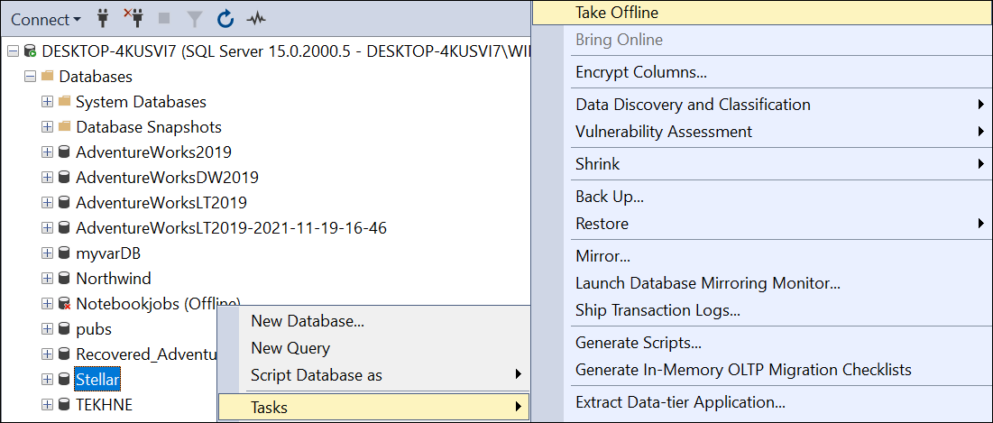Click the Disconnect plug icon

133,18
